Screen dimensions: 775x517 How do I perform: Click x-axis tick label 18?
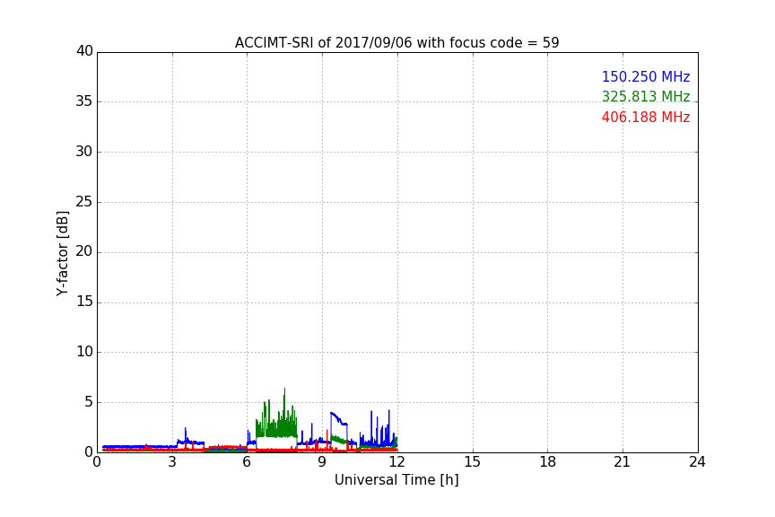pos(547,462)
